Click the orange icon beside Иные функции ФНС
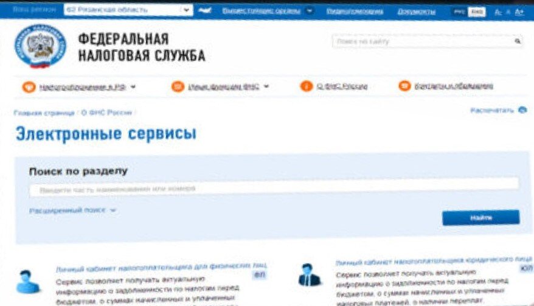 coord(178,86)
